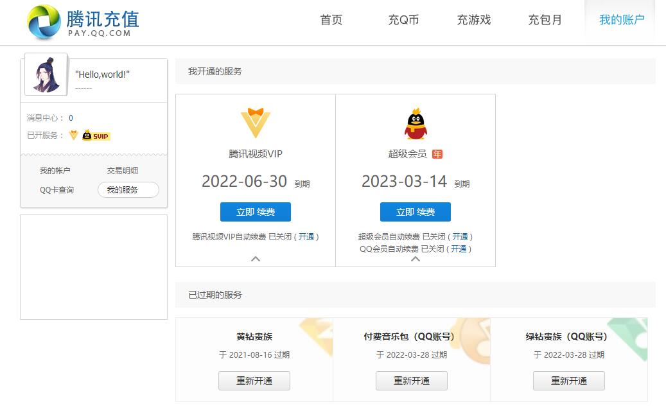Click the 消息中心 label
The height and width of the screenshot is (411, 666).
click(x=45, y=118)
